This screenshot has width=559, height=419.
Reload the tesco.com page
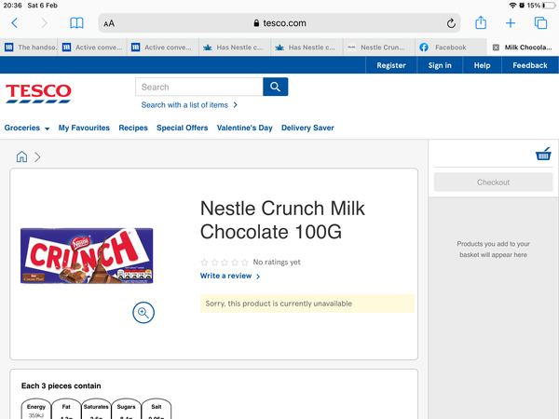(451, 23)
